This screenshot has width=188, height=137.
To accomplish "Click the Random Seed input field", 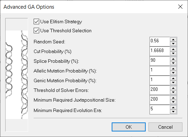I will [160, 42].
